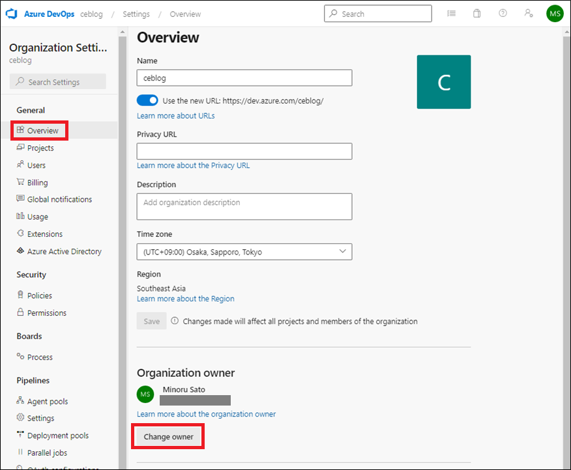Click the teal organization C logo image

point(443,82)
